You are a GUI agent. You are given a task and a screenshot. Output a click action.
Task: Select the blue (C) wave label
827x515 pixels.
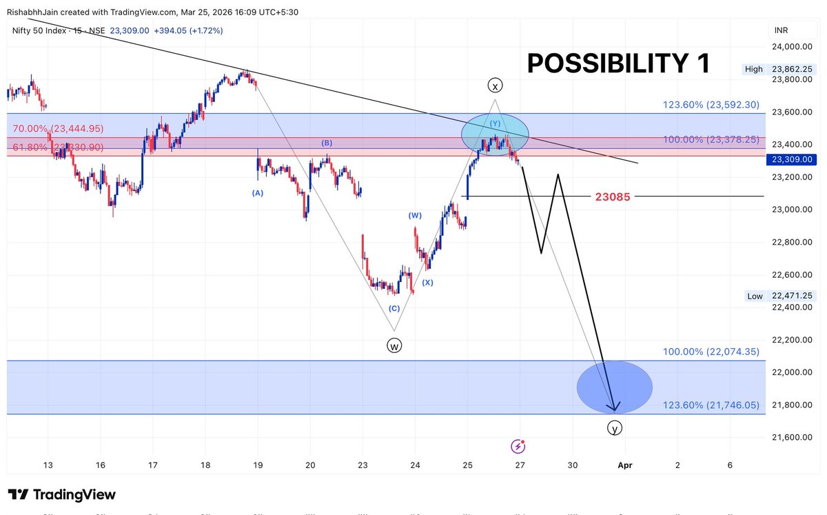pyautogui.click(x=394, y=308)
